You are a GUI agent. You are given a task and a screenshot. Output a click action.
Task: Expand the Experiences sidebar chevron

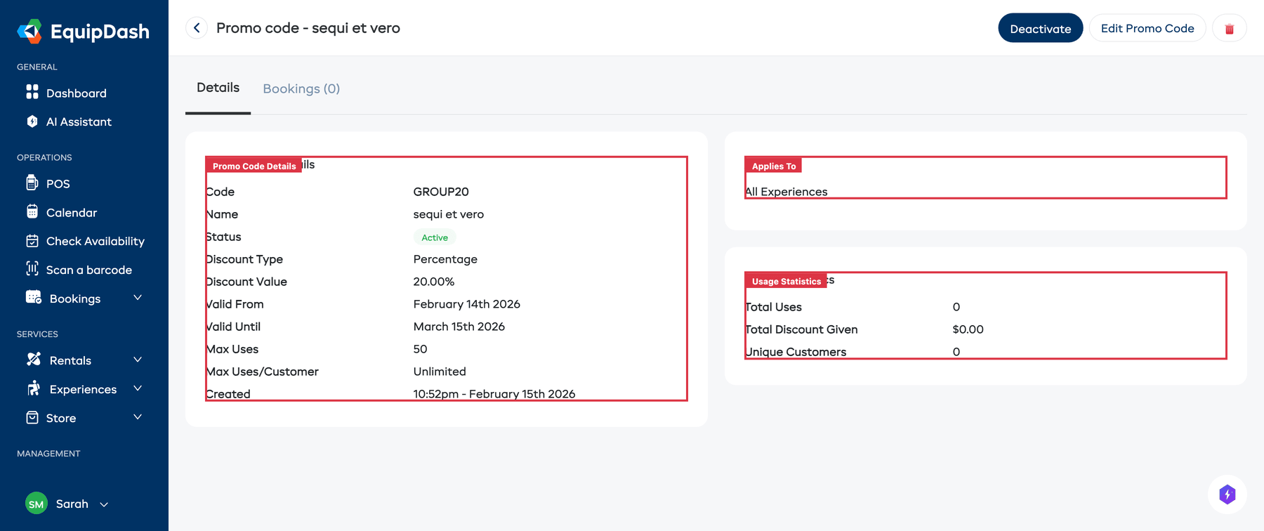[x=138, y=388]
